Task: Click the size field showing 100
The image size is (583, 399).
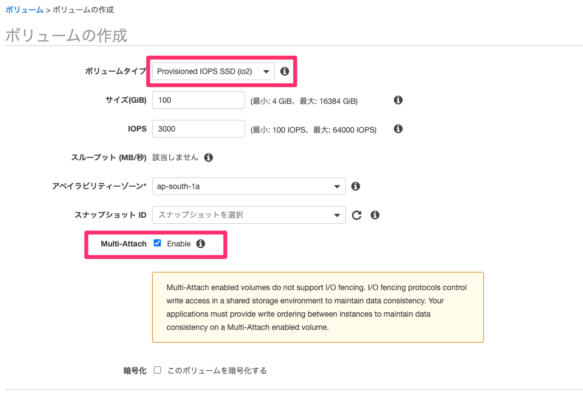Action: 198,100
